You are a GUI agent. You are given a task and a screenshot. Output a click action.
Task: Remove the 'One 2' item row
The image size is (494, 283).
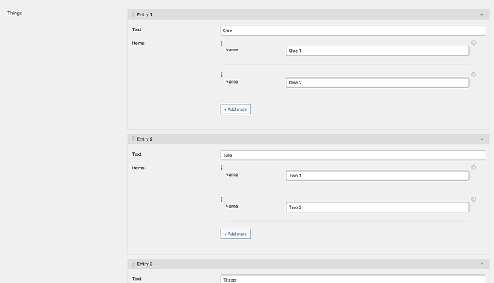473,74
